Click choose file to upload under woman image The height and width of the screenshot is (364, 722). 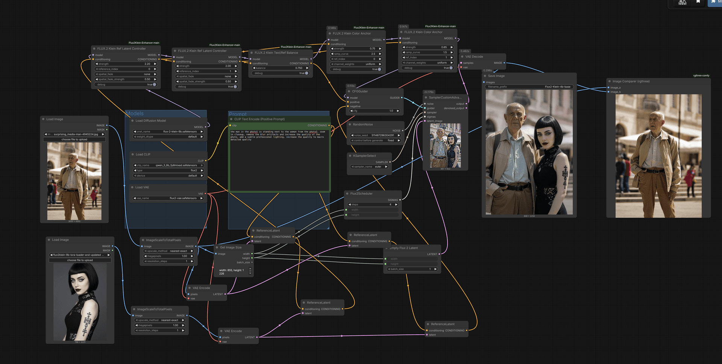(80, 260)
